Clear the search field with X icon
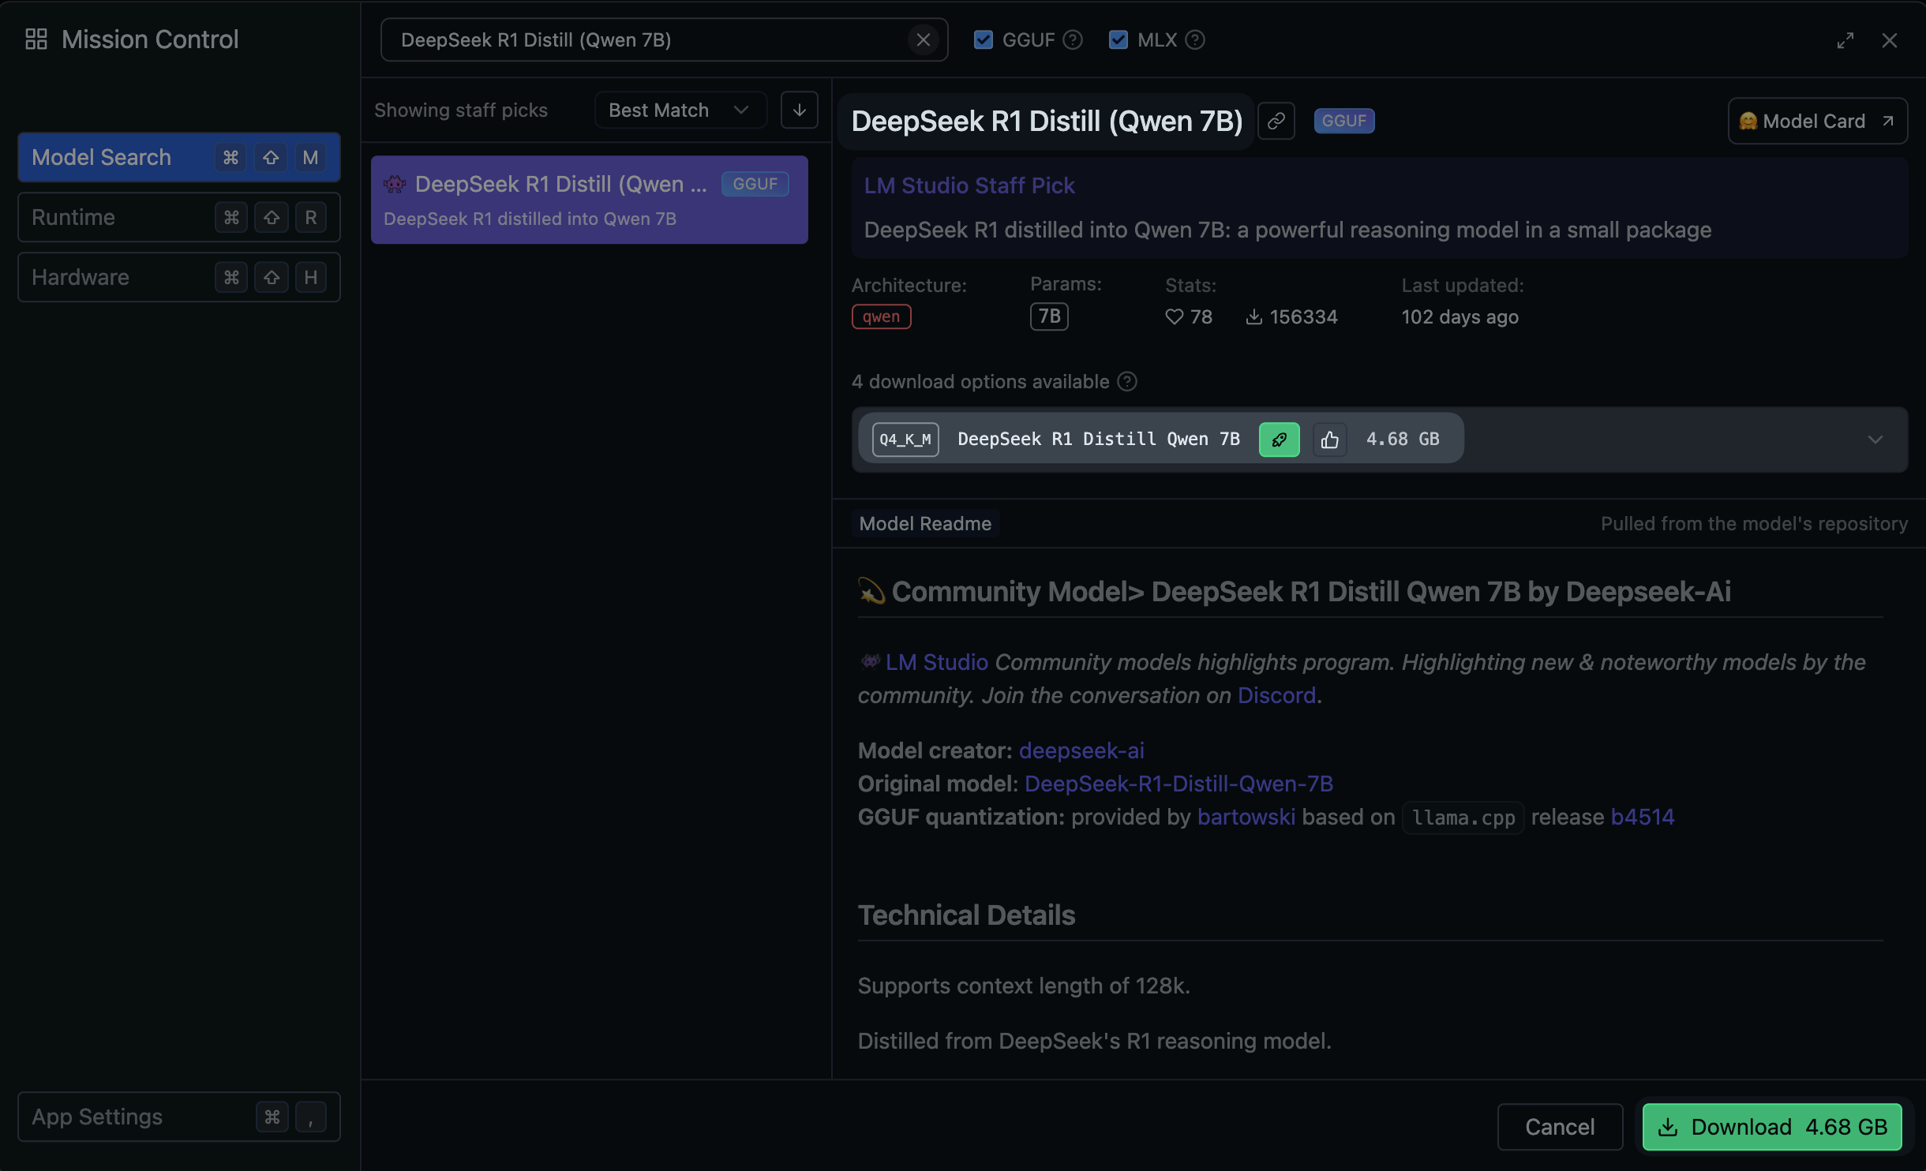 pyautogui.click(x=923, y=39)
